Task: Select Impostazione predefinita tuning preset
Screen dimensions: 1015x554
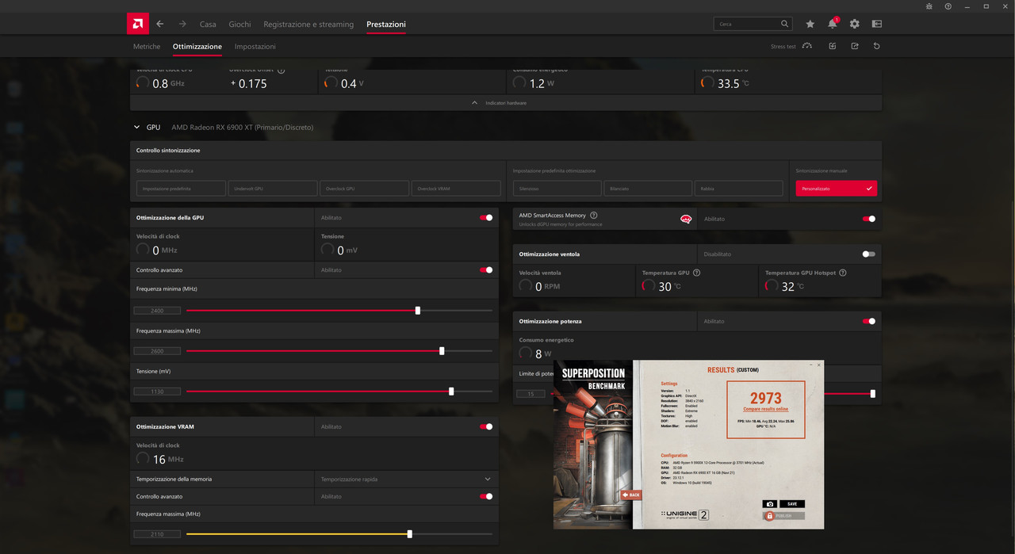Action: (x=181, y=189)
